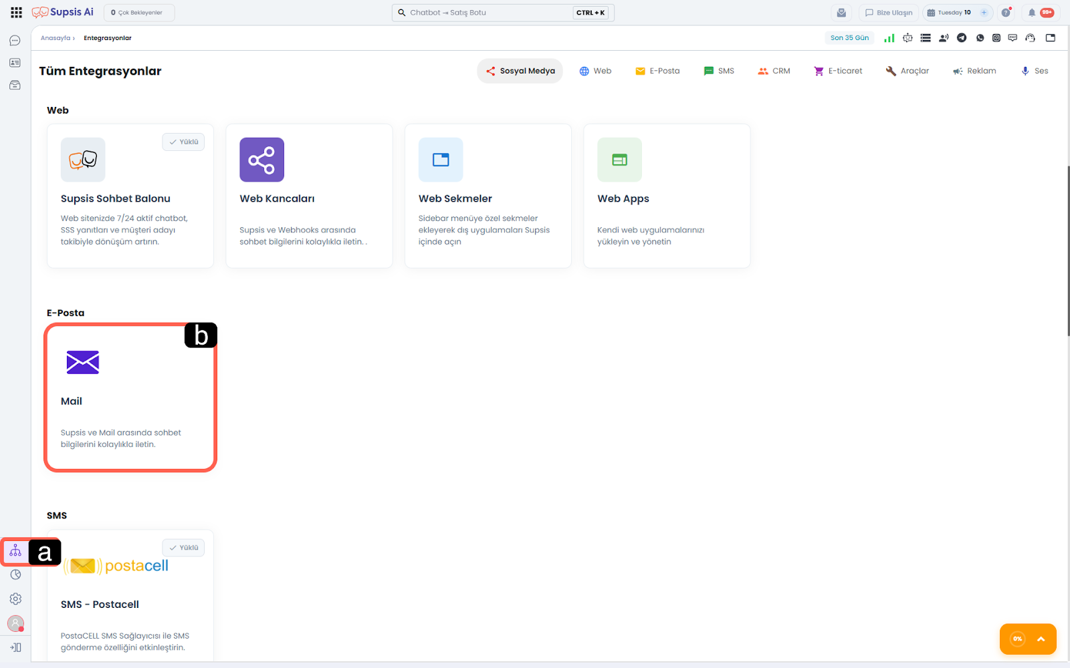Switch to the E-ticaret tab

[x=838, y=71]
